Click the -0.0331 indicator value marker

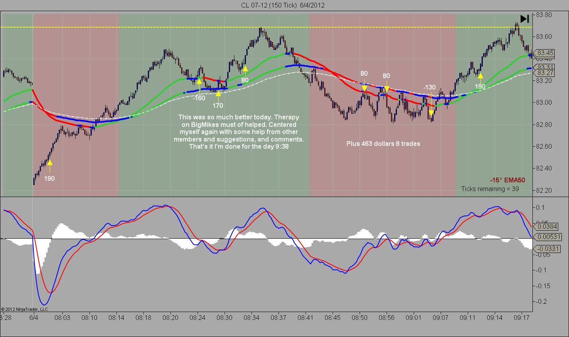tap(546, 249)
